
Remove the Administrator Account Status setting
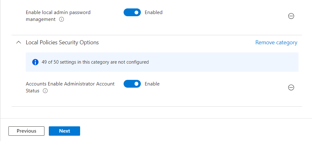(291, 88)
